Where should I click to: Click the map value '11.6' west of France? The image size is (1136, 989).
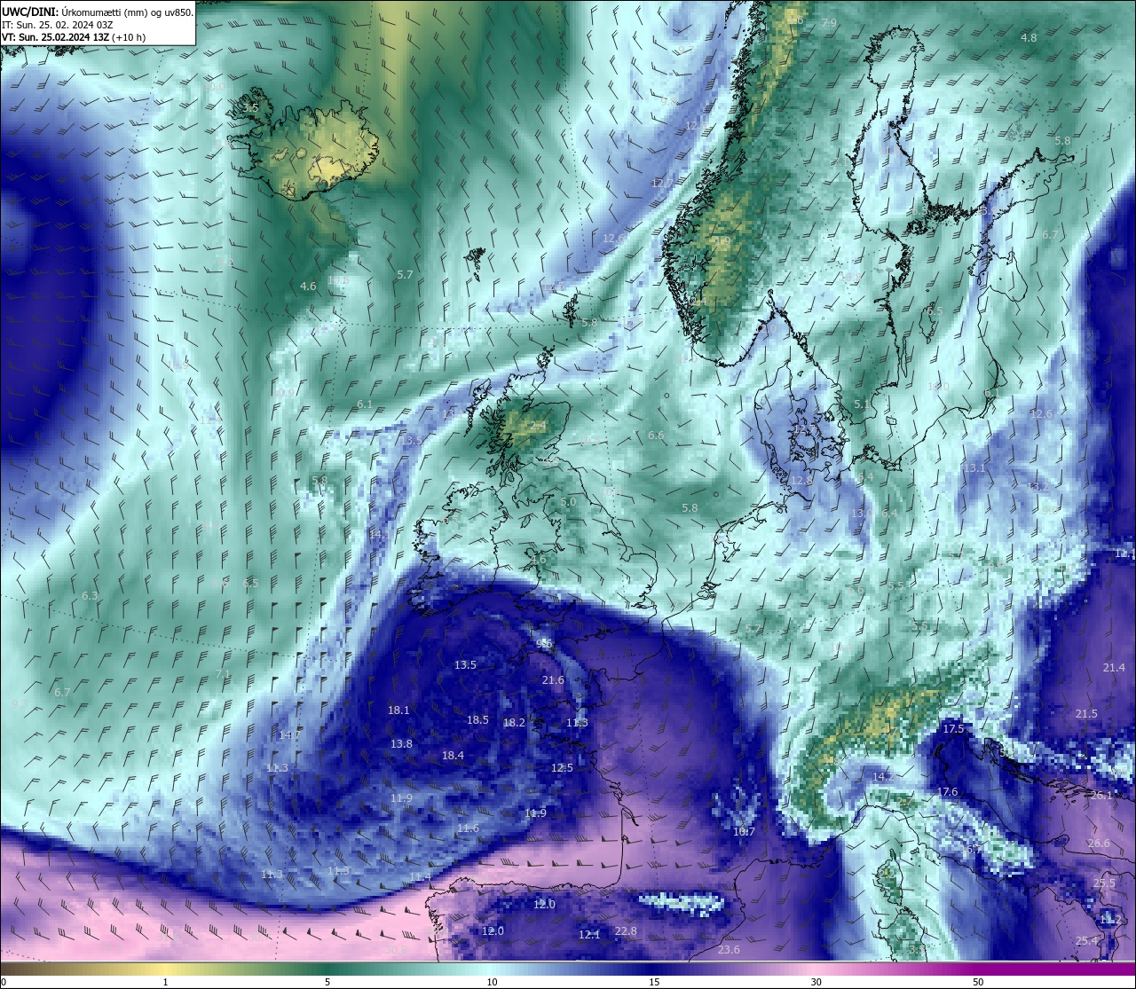469,828
